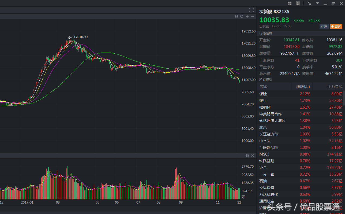
Task: Click the 总市值 value 23490.47亿
Action: 290,74
